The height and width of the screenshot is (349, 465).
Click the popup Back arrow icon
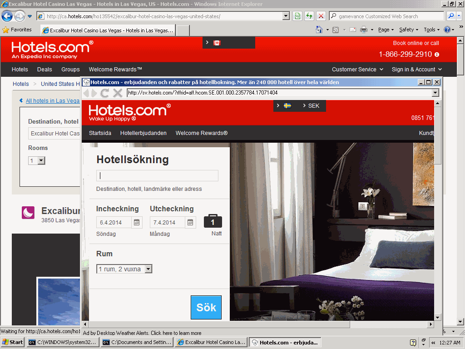(86, 93)
